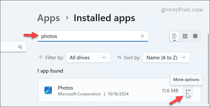This screenshot has height=107, width=210.
Task: Open the Name (A to Z) sort dropdown
Action: pos(166,57)
